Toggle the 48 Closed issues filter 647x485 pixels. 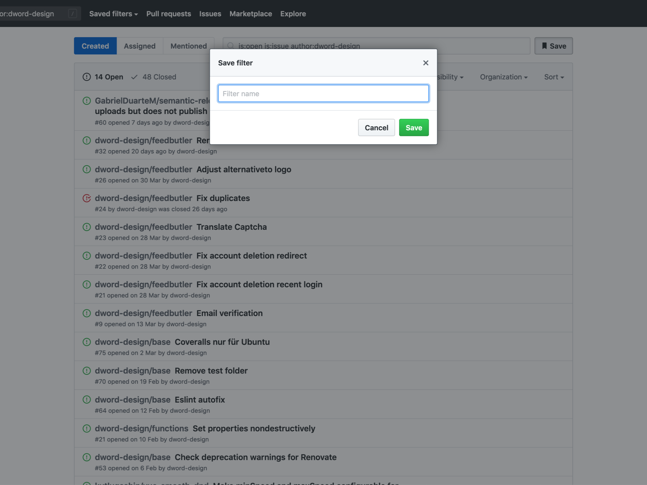click(154, 77)
